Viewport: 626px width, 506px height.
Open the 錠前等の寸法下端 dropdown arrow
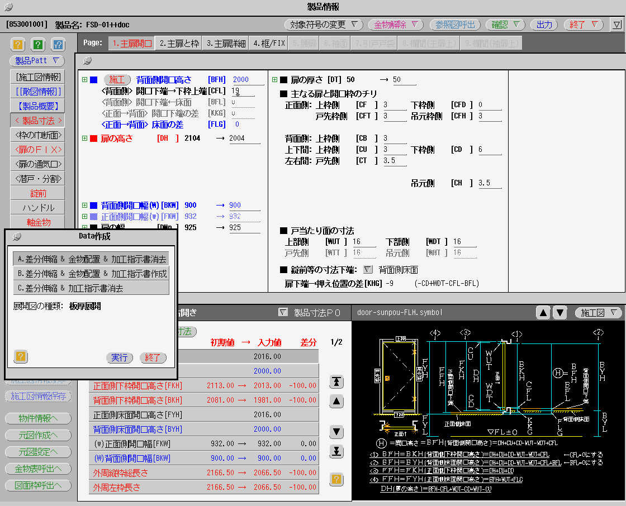pyautogui.click(x=368, y=270)
